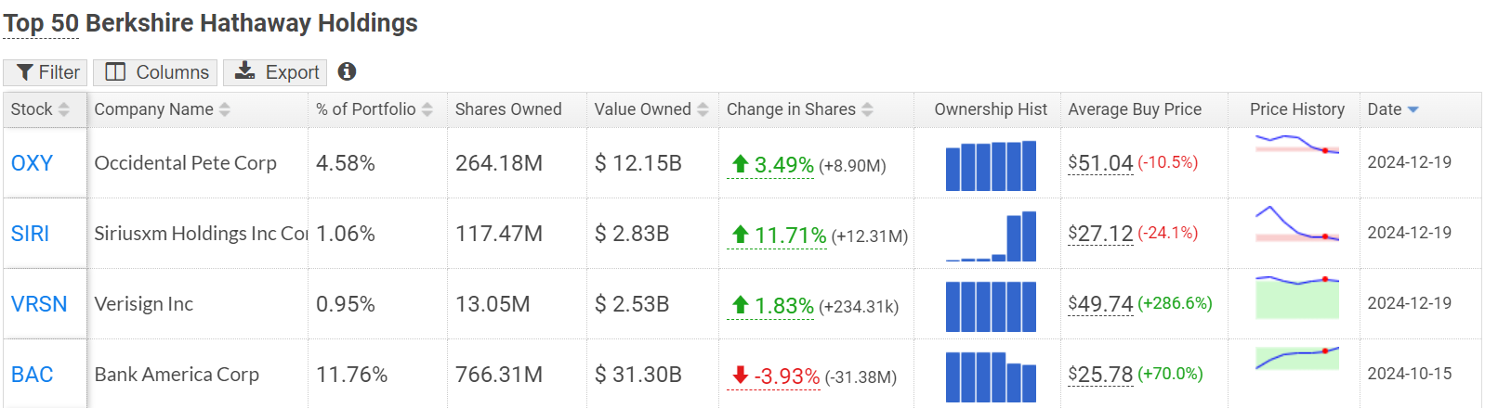Click Verisign Inc company name
Viewport: 1485px width, 408px height.
tap(144, 304)
